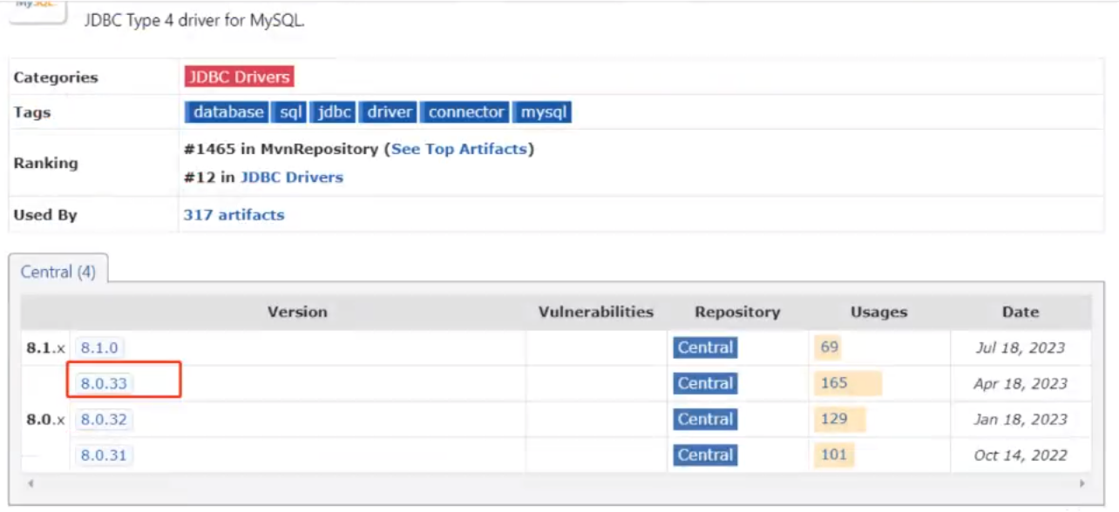Screen dimensions: 1119x512
Task: Click the Version column header
Action: click(297, 312)
